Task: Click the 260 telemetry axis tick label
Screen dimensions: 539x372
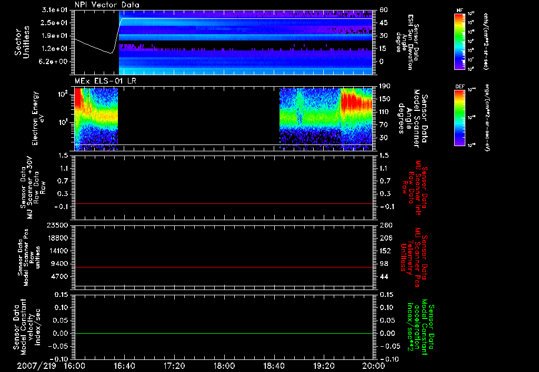Action: pos(385,225)
